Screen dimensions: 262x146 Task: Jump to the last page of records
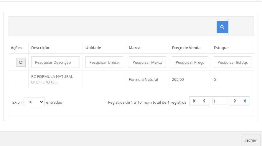point(245,101)
